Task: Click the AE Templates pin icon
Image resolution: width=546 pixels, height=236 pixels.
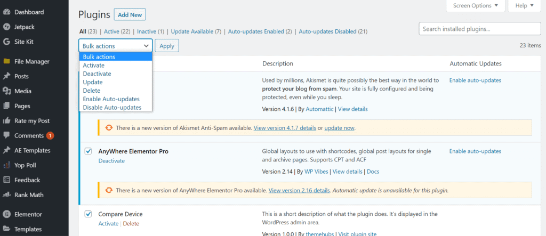Action: (x=6, y=150)
